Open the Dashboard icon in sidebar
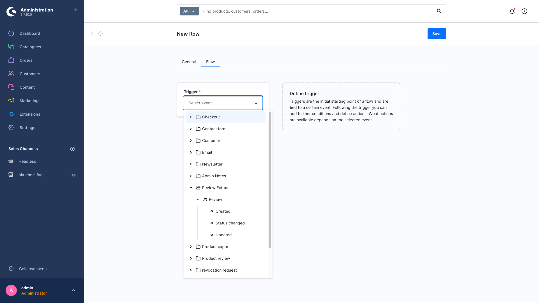 point(11,33)
